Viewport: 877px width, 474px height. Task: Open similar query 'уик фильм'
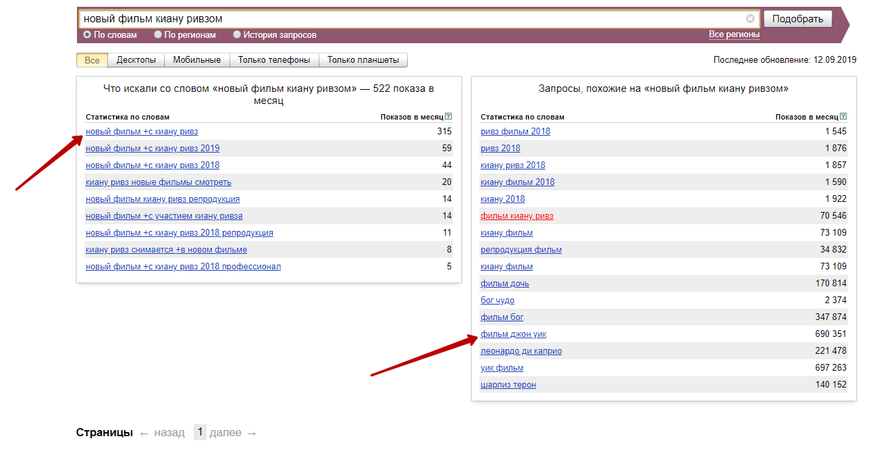502,368
